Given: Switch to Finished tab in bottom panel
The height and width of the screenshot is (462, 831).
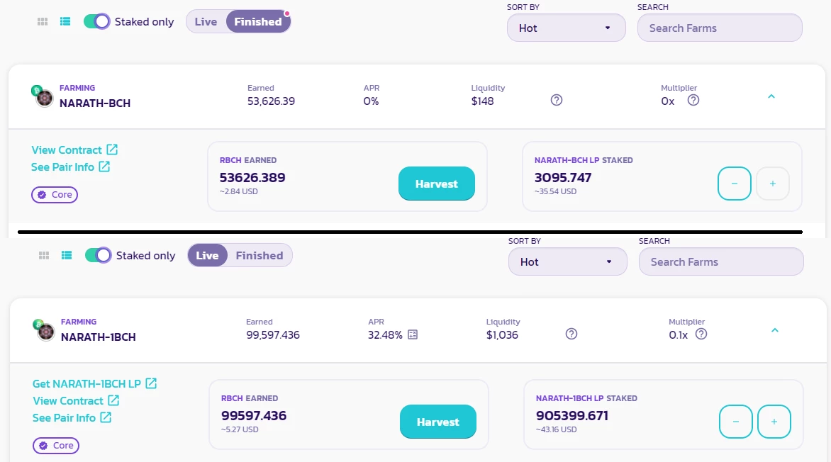Looking at the screenshot, I should pos(260,255).
